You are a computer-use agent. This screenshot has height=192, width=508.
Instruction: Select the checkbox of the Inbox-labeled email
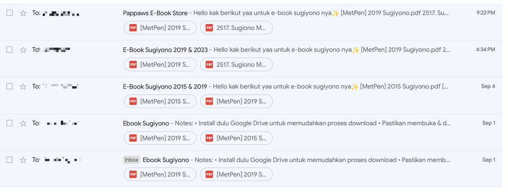click(9, 160)
